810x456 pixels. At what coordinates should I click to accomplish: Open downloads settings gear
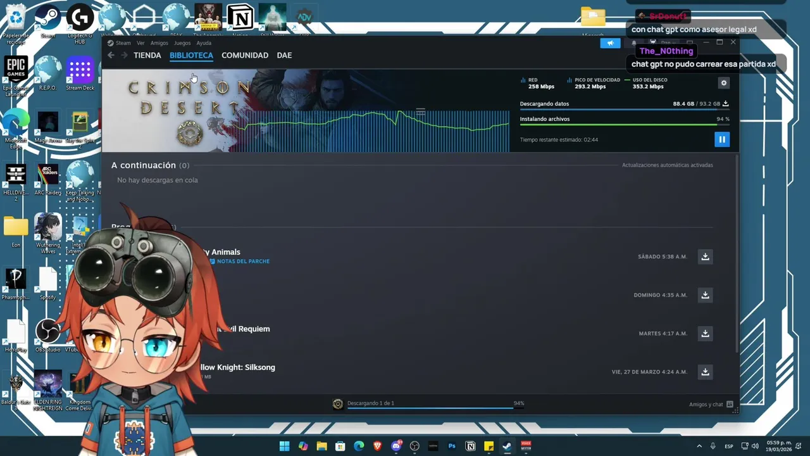point(724,83)
